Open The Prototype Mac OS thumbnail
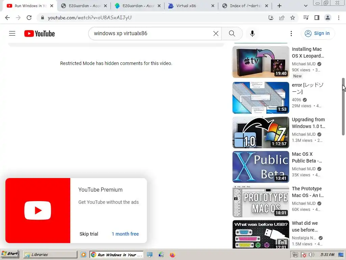Screen dimensions: 346x260 click(261, 201)
